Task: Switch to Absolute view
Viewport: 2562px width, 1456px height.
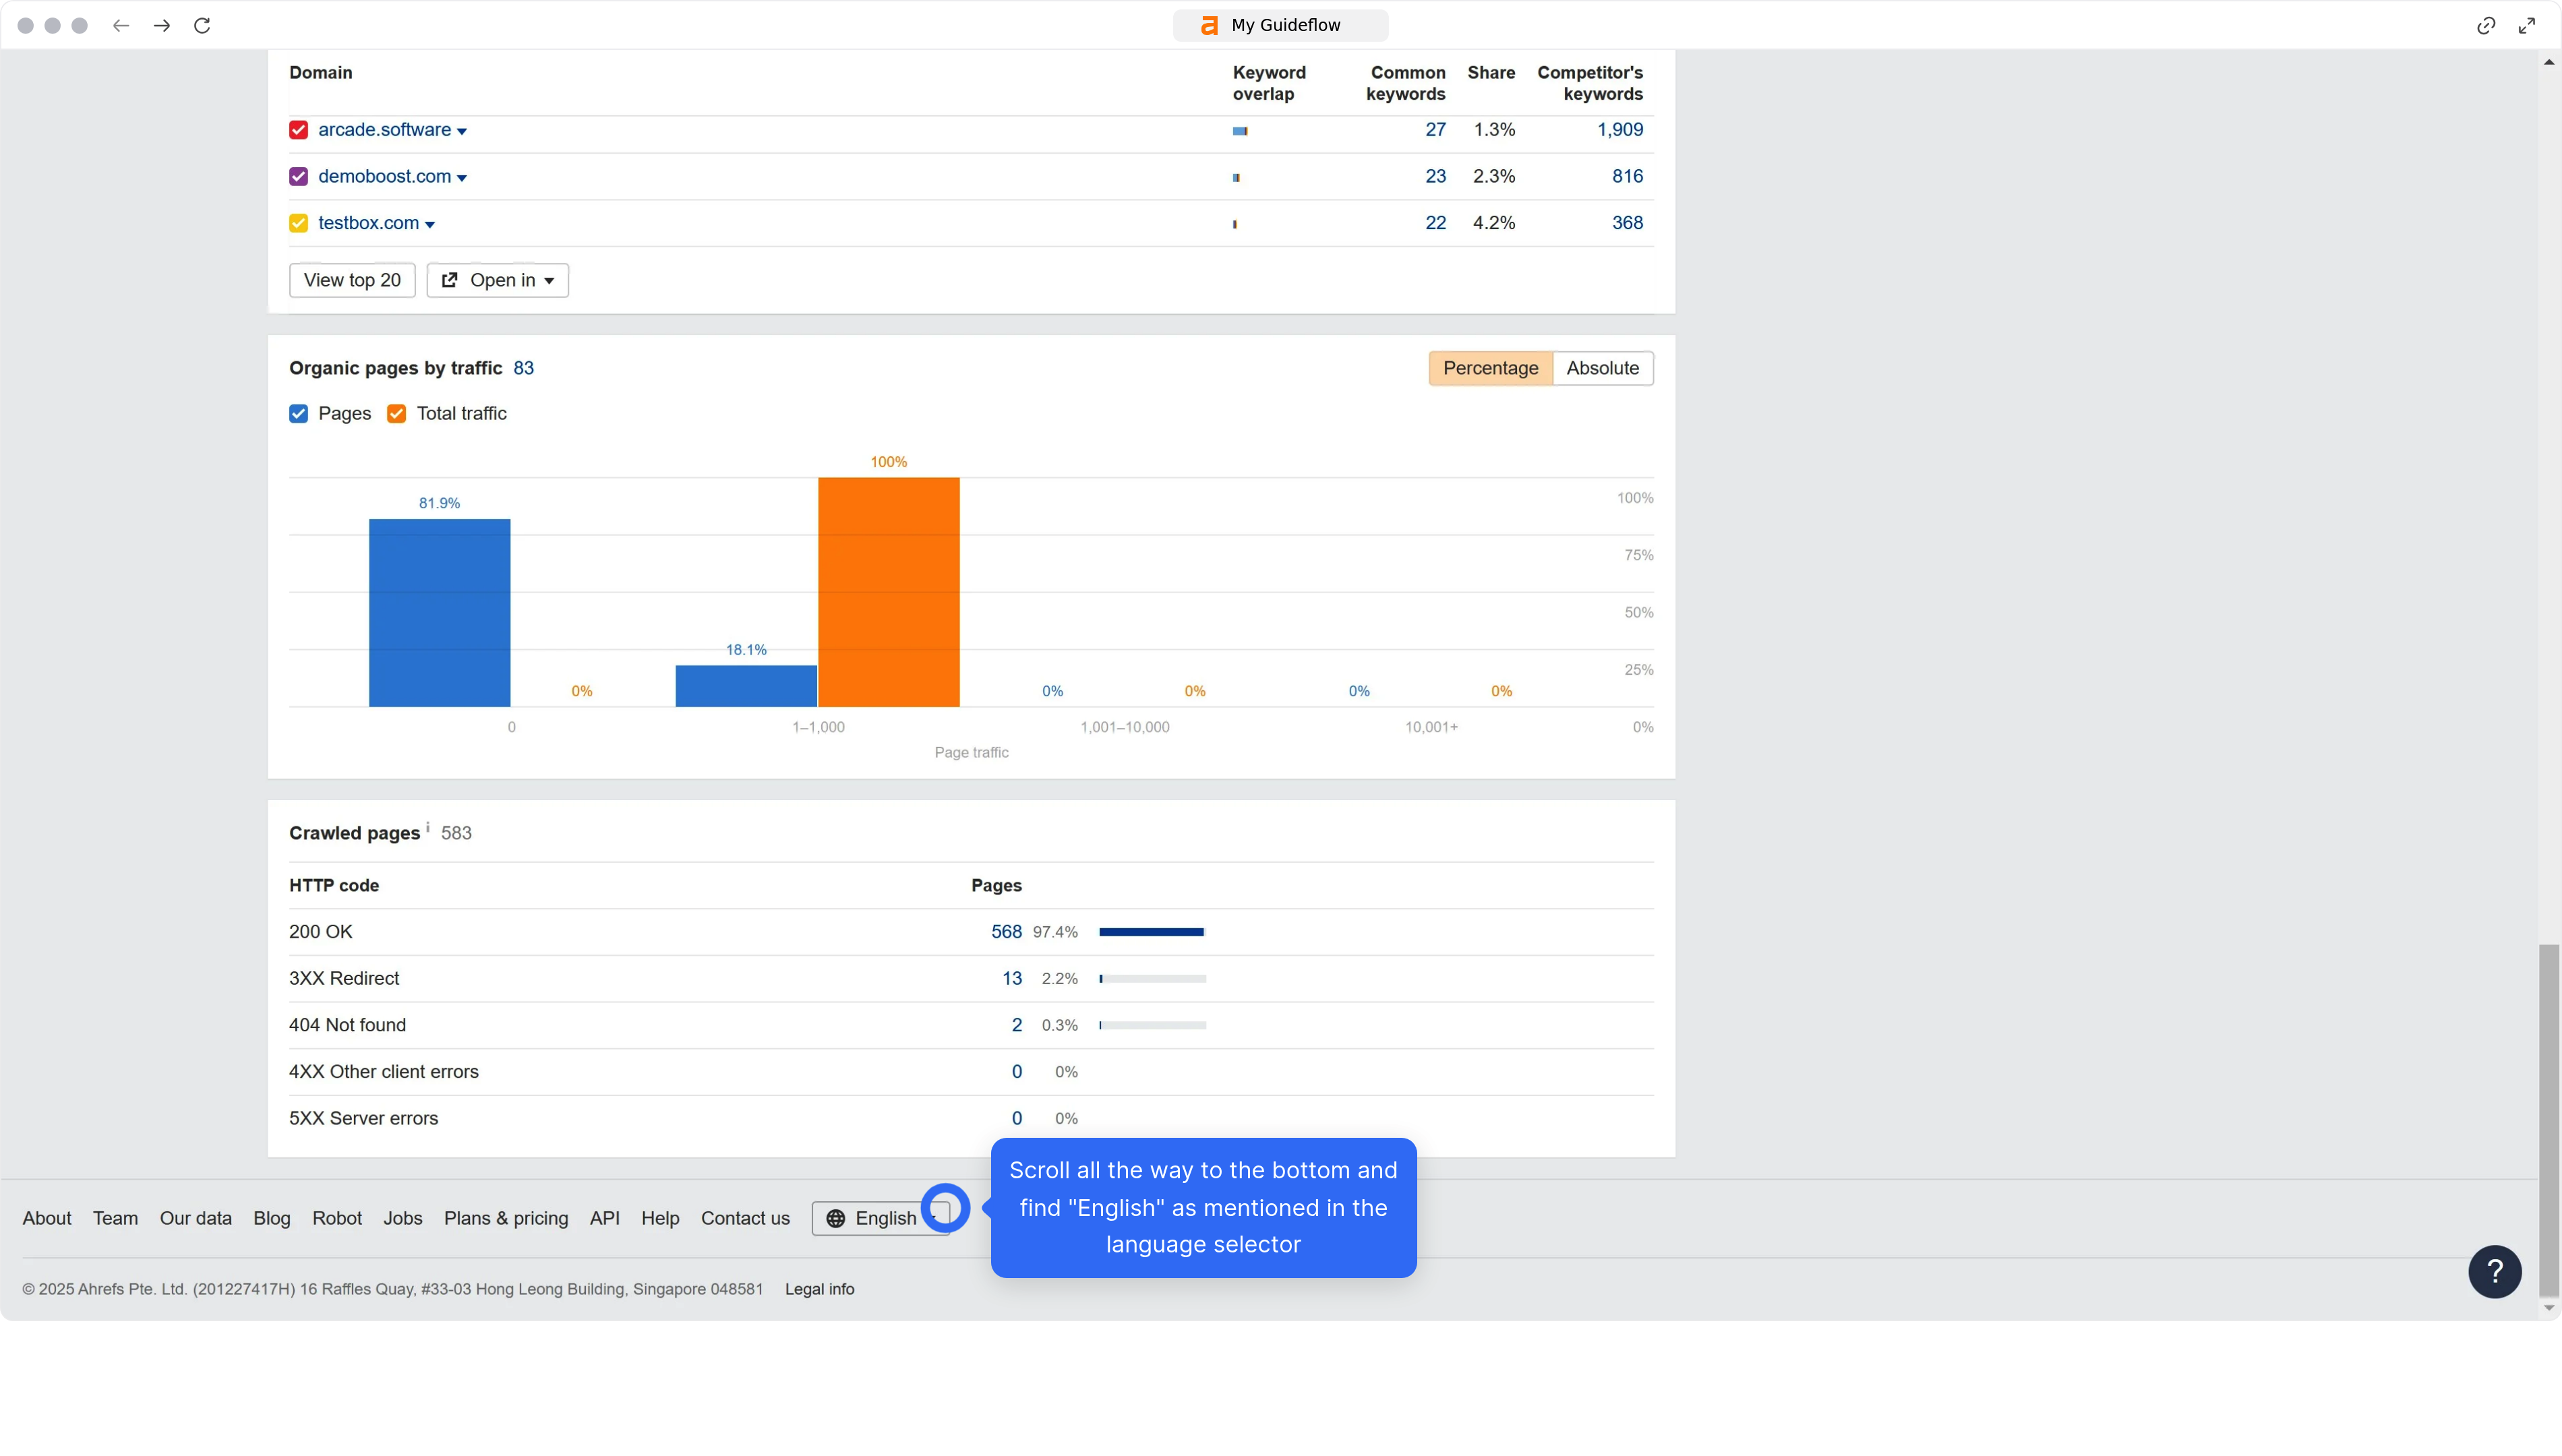Action: tap(1602, 368)
